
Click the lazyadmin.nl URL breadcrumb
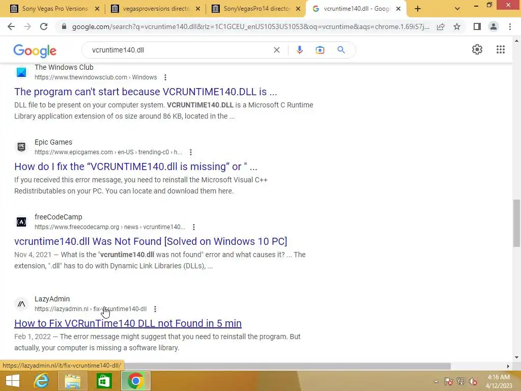pyautogui.click(x=91, y=309)
